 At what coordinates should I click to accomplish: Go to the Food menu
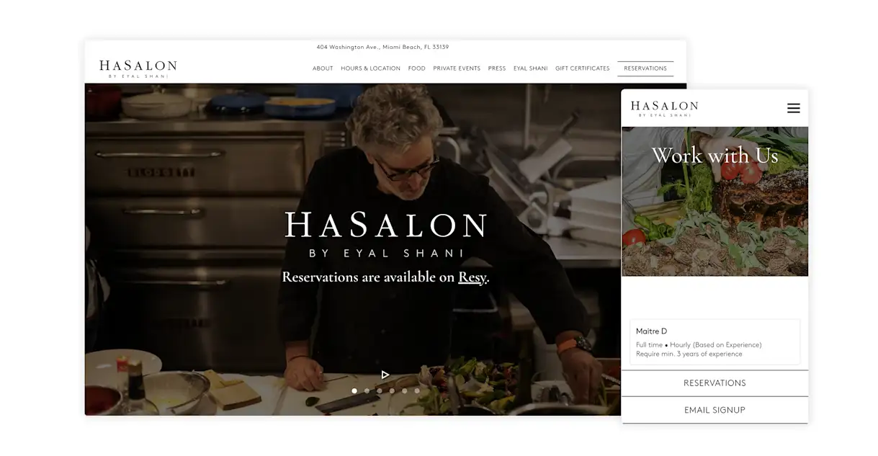pyautogui.click(x=416, y=68)
